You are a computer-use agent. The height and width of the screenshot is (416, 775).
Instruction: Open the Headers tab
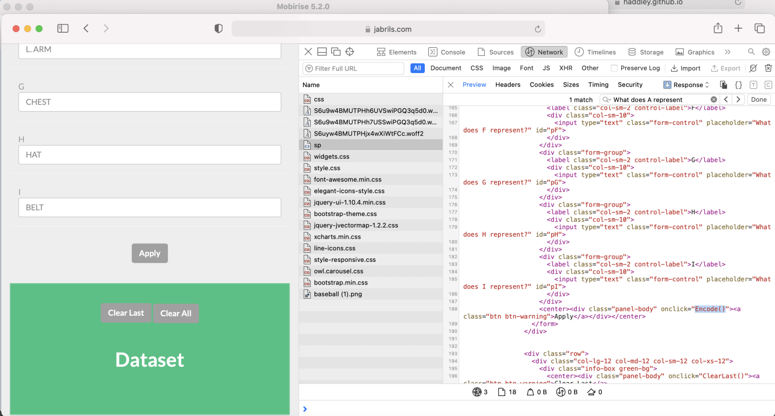click(508, 85)
